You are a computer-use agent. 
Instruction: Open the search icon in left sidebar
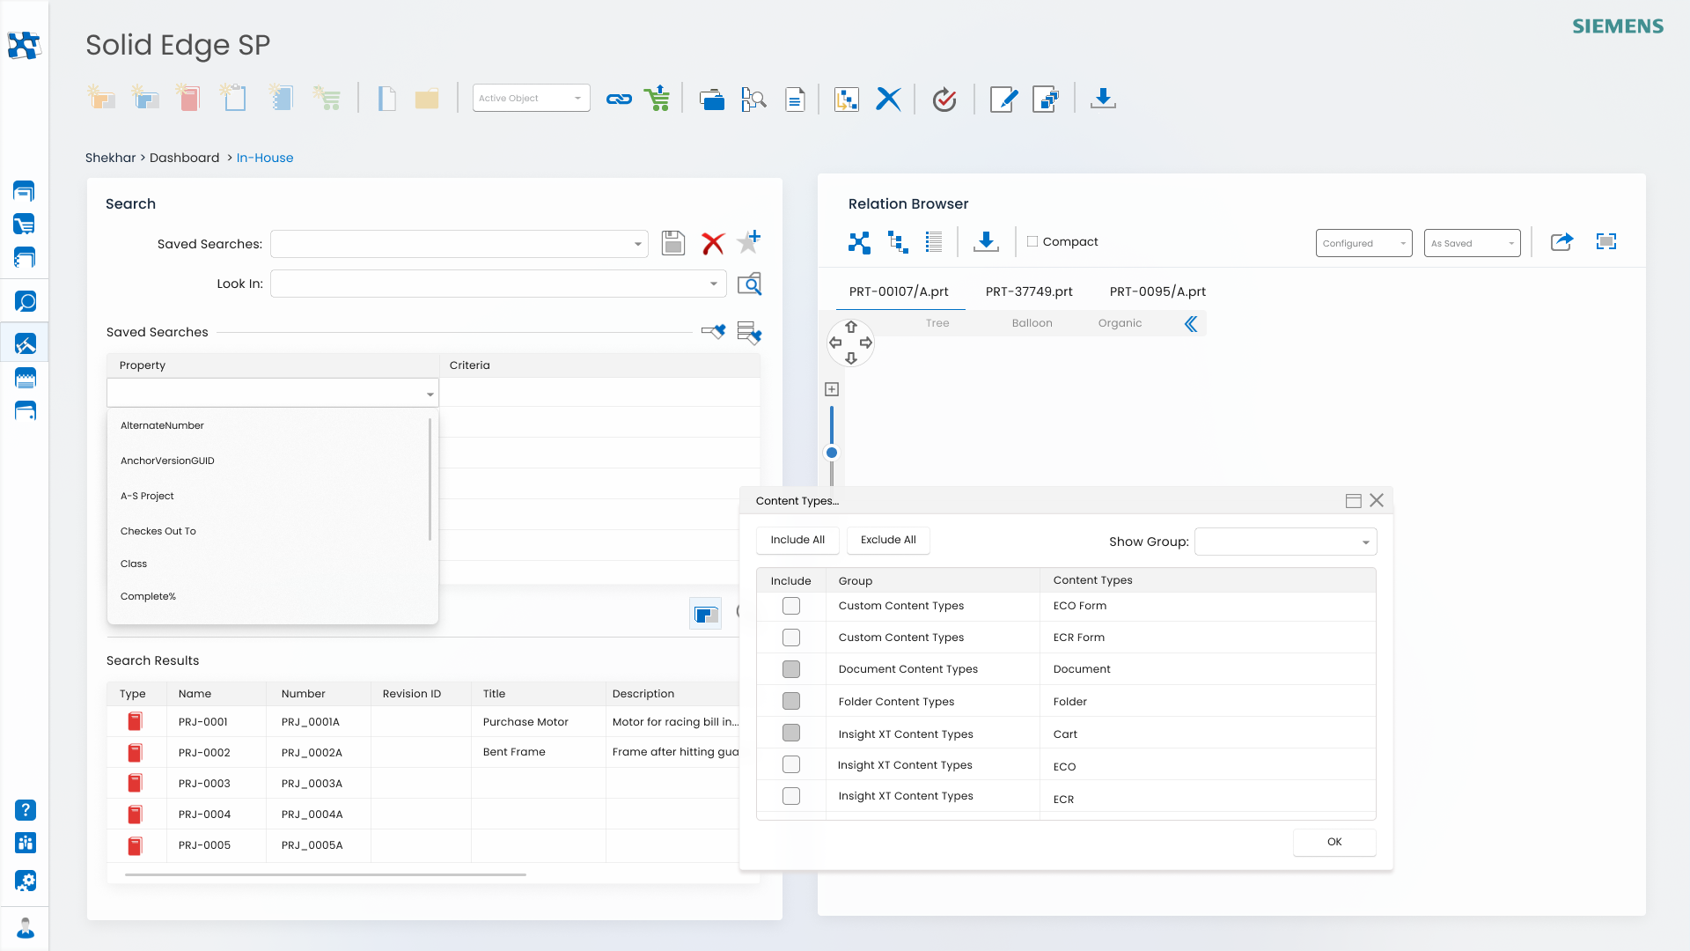(25, 302)
